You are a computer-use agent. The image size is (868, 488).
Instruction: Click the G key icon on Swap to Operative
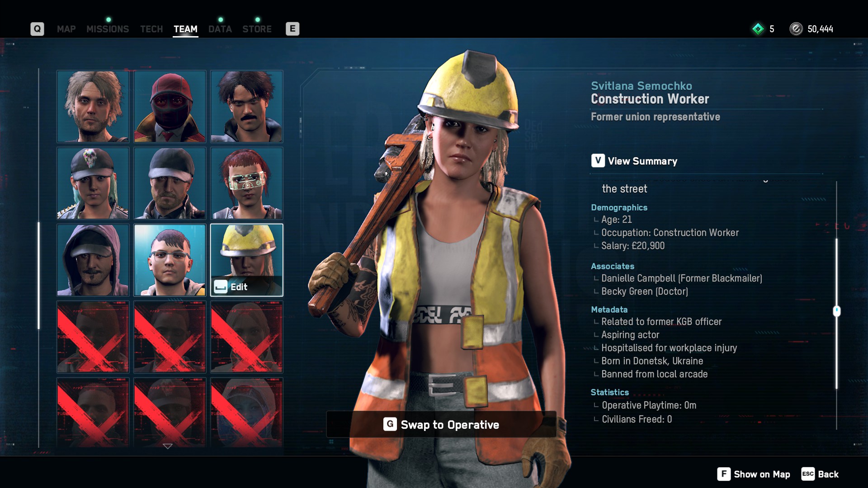pyautogui.click(x=390, y=424)
